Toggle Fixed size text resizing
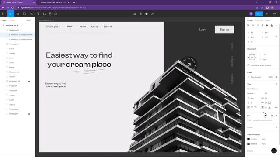This screenshot has height=157, width=280. click(x=269, y=103)
